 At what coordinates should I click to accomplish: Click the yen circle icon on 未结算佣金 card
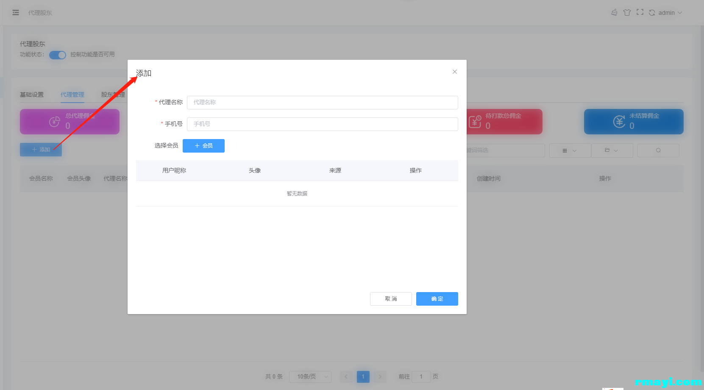coord(619,122)
